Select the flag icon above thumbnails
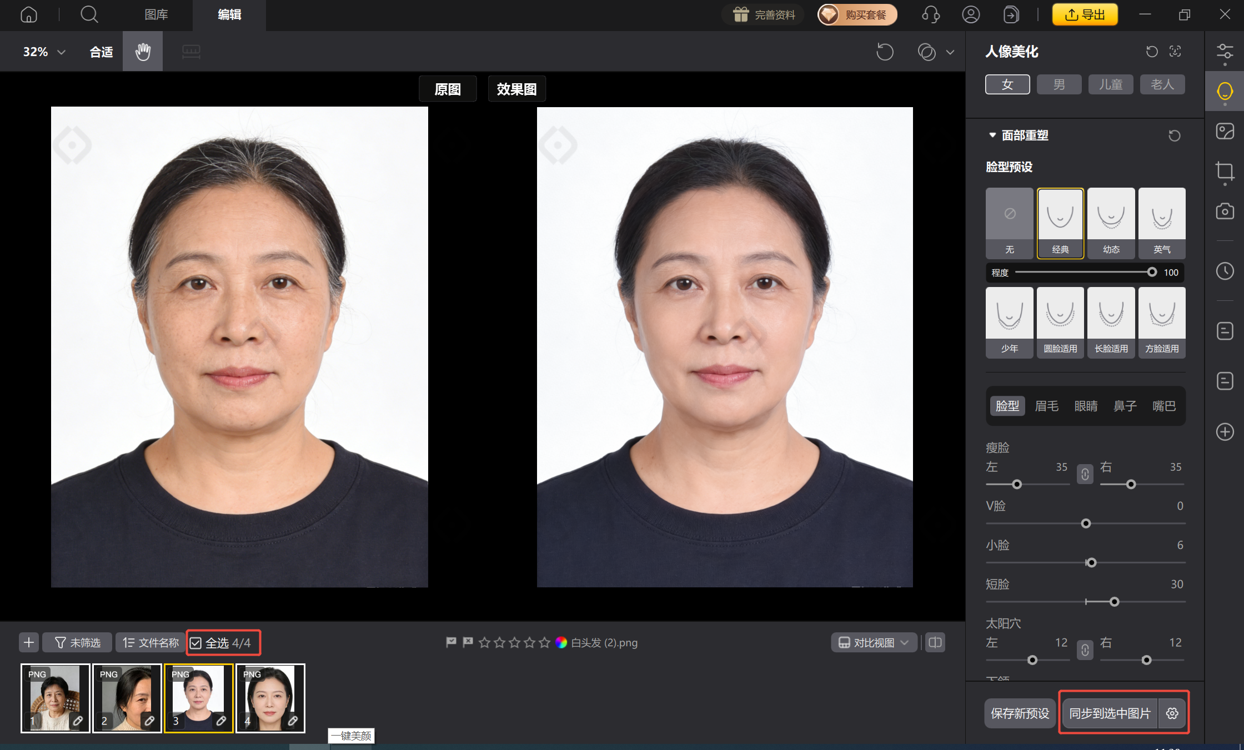 pyautogui.click(x=450, y=642)
